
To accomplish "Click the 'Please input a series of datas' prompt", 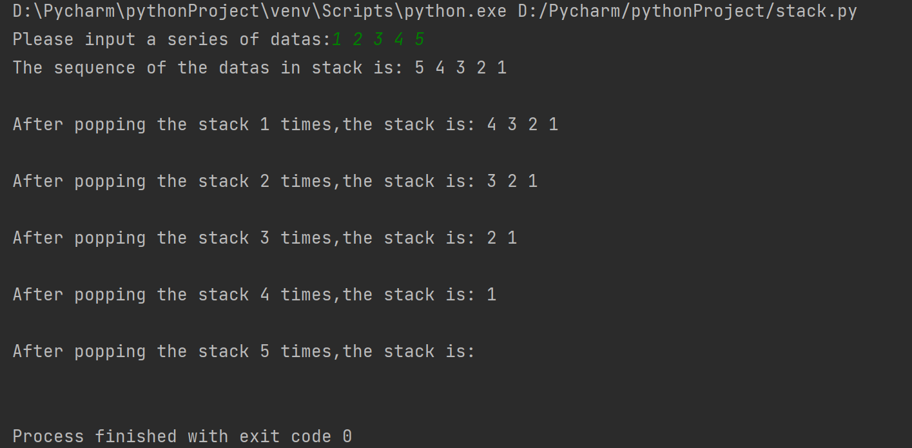I will 171,39.
